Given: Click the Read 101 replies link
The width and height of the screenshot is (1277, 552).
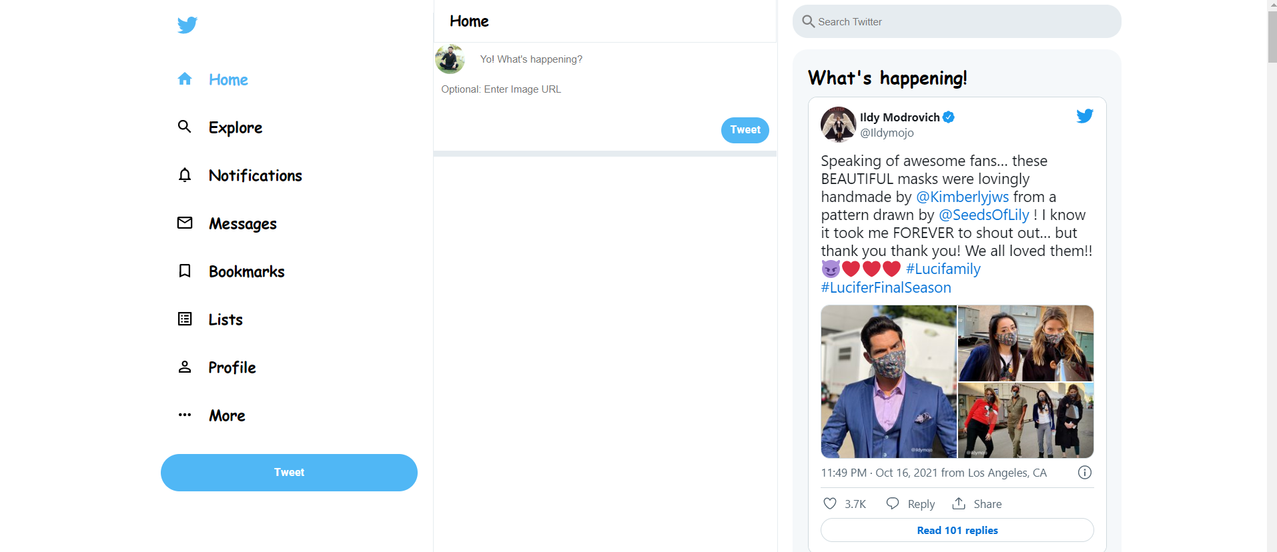Looking at the screenshot, I should click(x=957, y=530).
